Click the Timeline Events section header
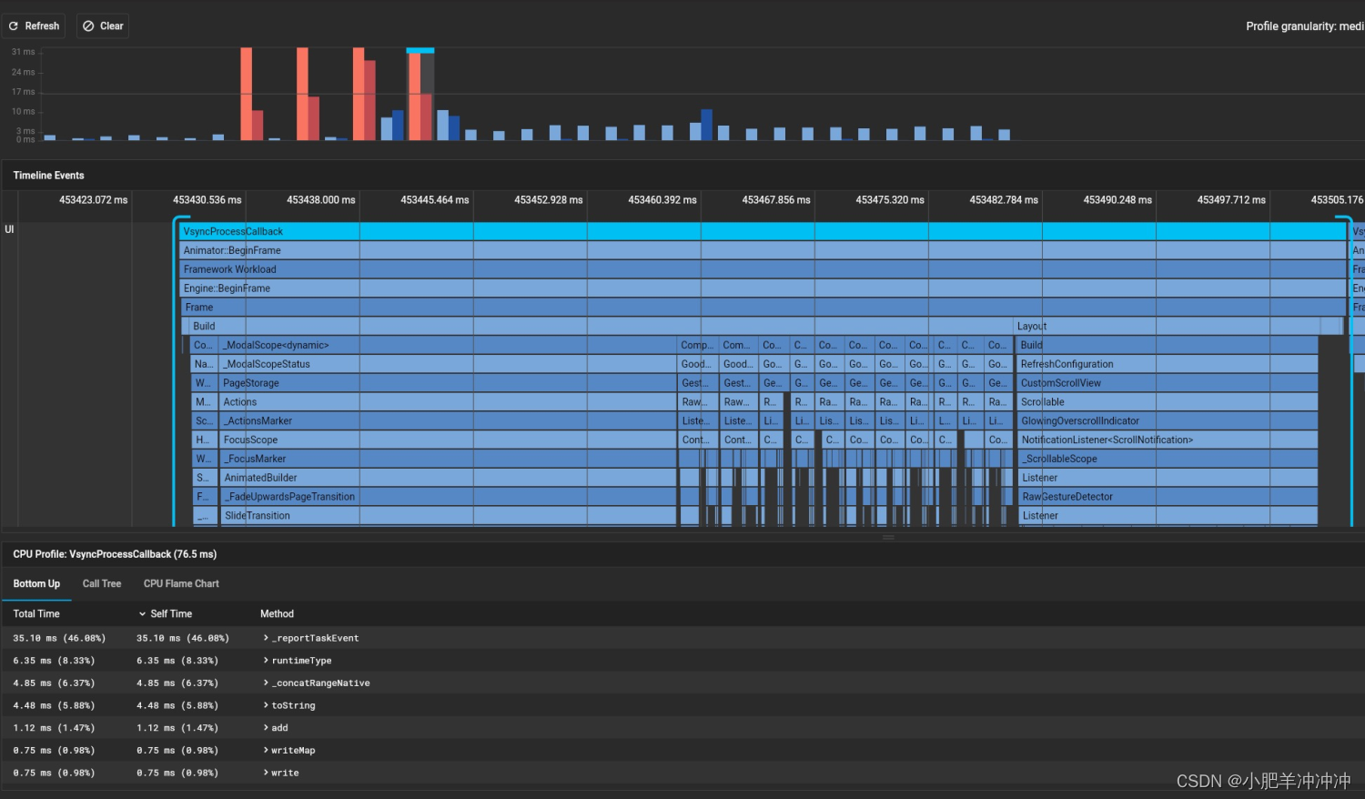The width and height of the screenshot is (1365, 799). tap(48, 176)
